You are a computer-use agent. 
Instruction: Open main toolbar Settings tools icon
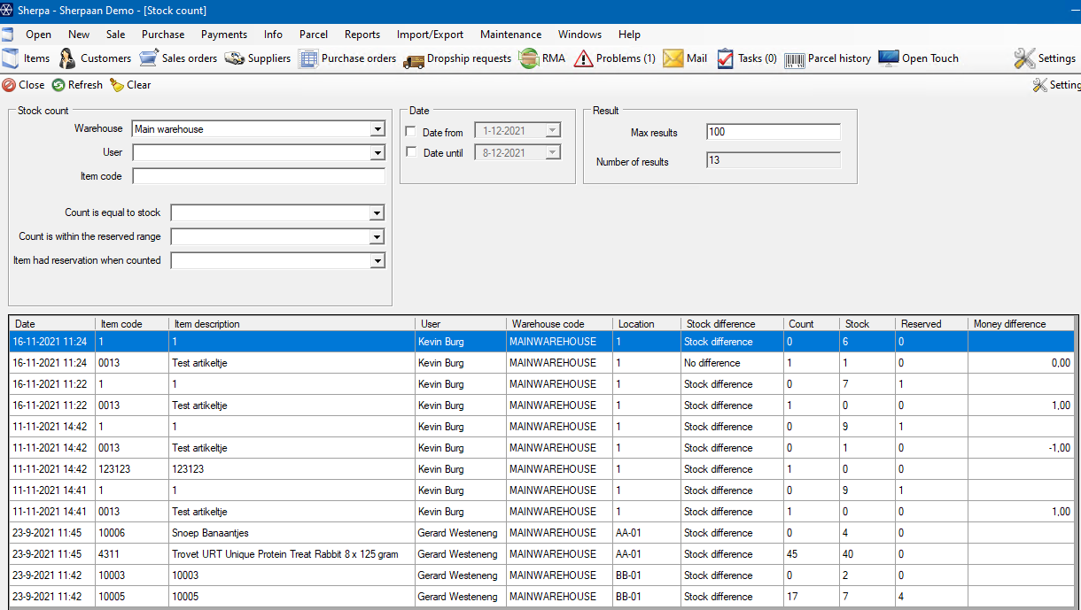point(1024,58)
